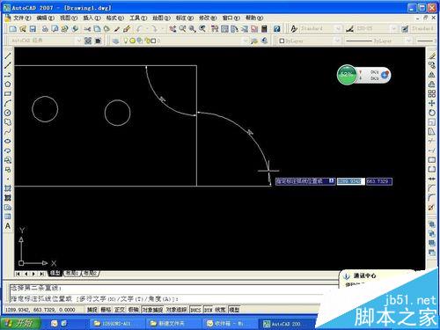Open the AutoCAD workspace dropdown
The height and width of the screenshot is (330, 440).
coord(78,40)
